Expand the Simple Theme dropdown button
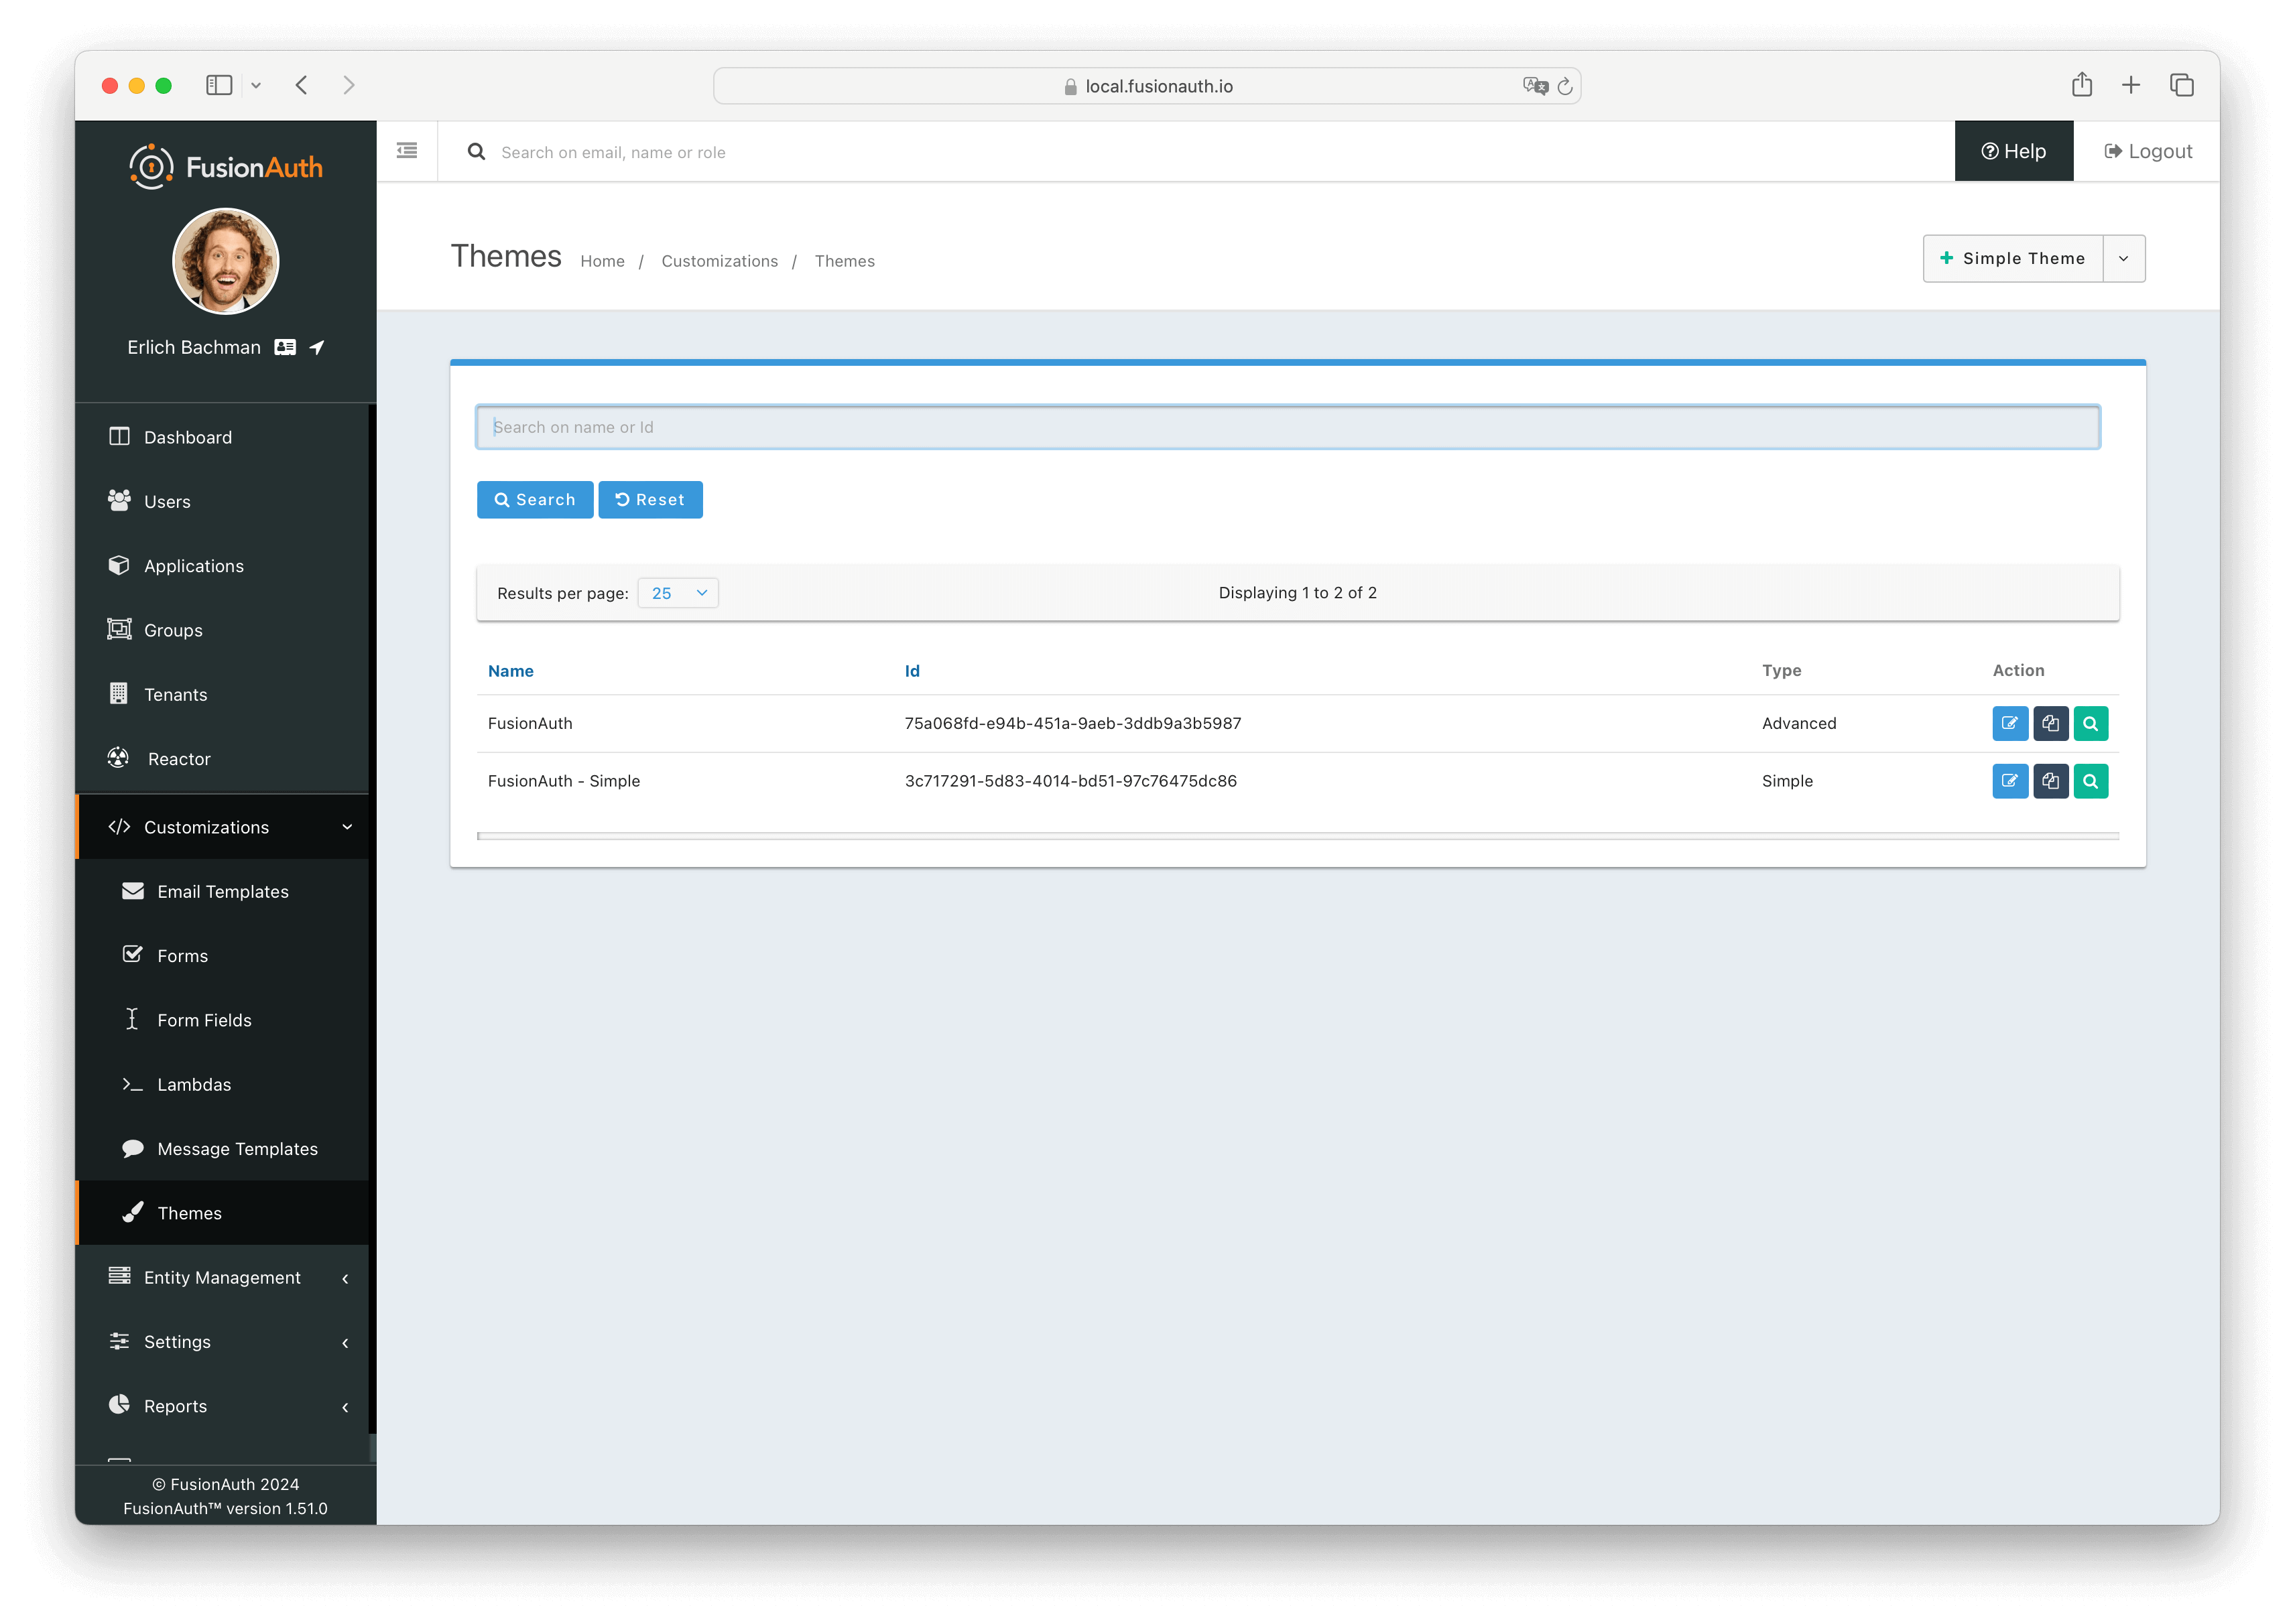2295x1624 pixels. click(x=2124, y=259)
